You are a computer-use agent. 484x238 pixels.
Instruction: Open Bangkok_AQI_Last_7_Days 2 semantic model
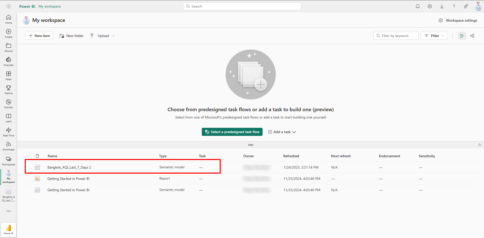pos(69,167)
